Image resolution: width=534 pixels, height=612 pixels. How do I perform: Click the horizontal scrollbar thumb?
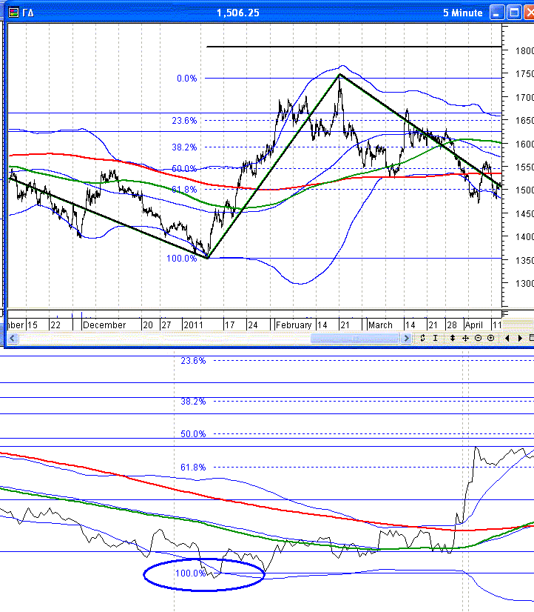point(354,338)
